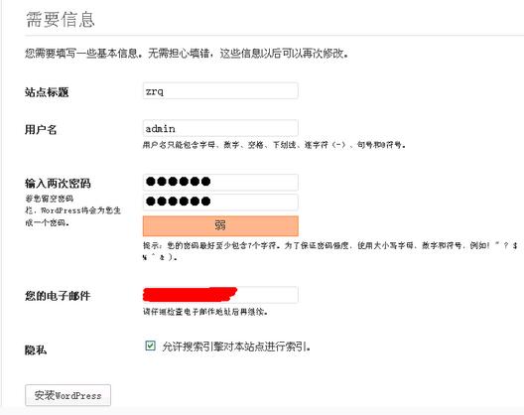Toggle the search engine indexing checkbox
Screen dimensions: 524x415
click(x=150, y=346)
